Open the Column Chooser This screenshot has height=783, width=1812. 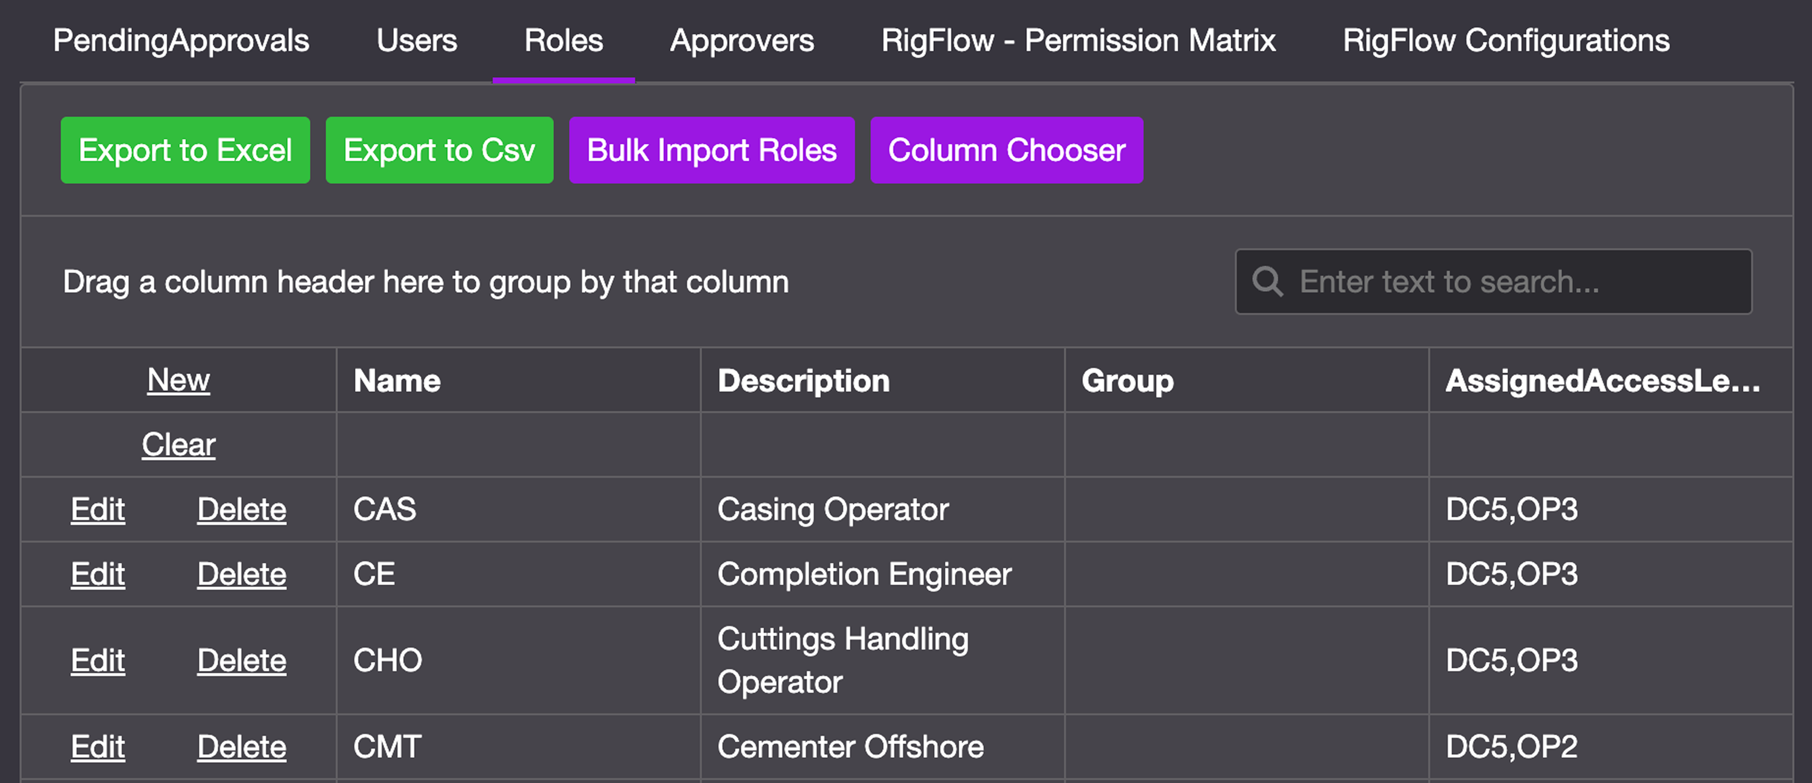pyautogui.click(x=1006, y=151)
